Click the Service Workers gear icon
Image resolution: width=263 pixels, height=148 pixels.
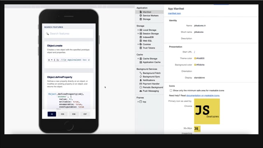click(141, 16)
